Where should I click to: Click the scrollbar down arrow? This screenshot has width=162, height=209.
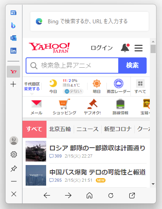(x=153, y=184)
